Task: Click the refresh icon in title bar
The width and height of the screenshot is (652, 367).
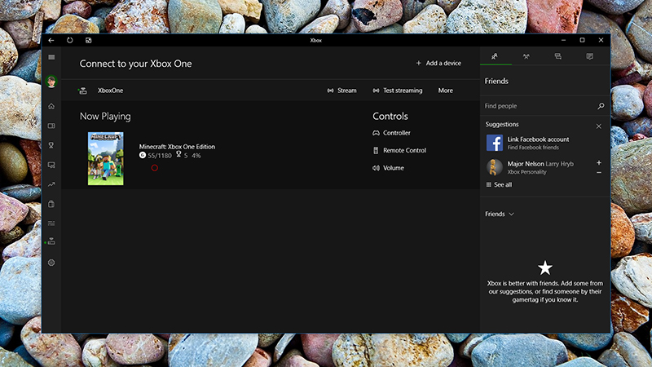Action: (70, 40)
